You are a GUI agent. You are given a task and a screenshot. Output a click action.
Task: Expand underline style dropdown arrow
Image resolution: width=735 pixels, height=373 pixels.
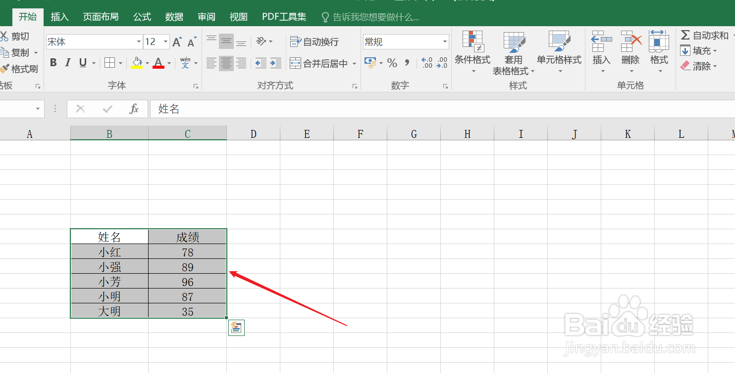tap(94, 63)
